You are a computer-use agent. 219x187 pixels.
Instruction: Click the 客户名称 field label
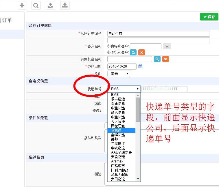point(94,46)
